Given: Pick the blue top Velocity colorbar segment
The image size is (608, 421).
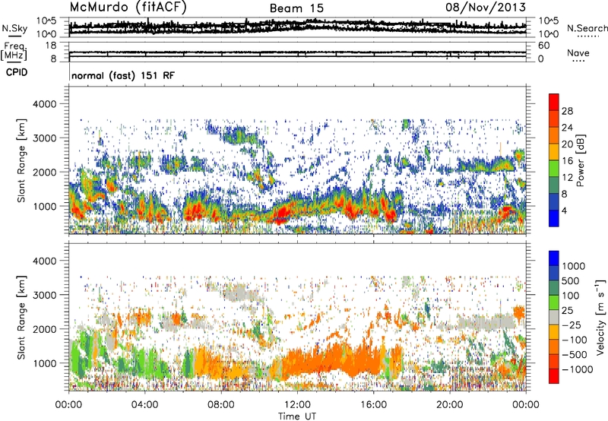Looking at the screenshot, I should [x=554, y=258].
